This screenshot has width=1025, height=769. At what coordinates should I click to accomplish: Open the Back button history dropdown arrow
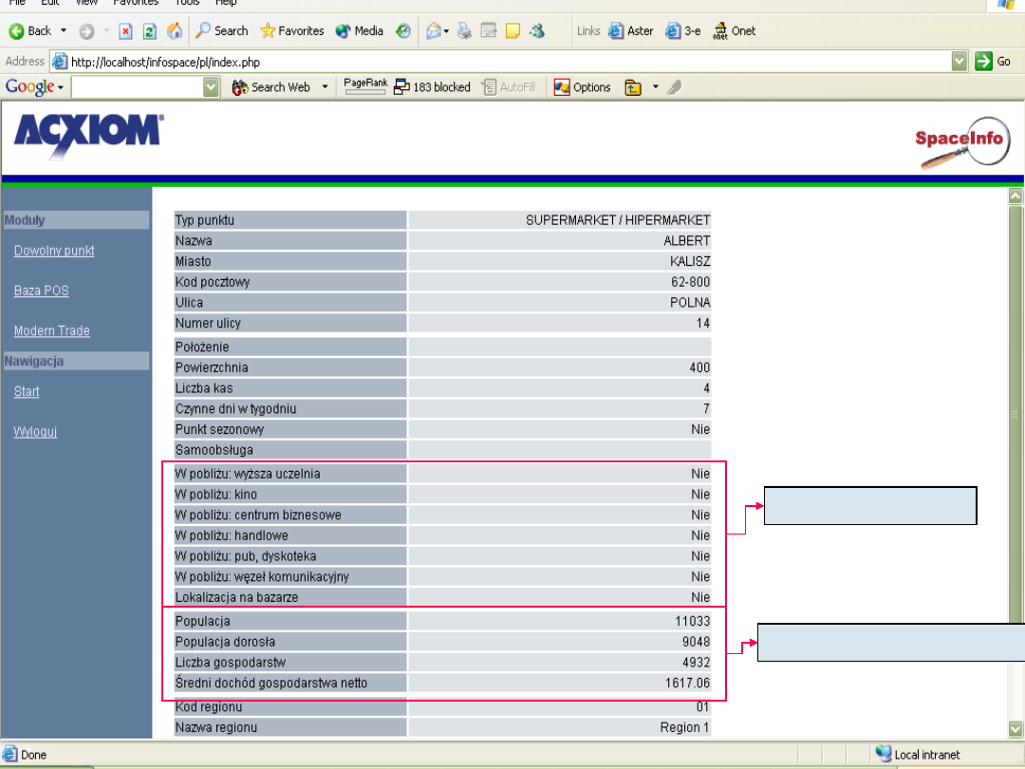(64, 31)
